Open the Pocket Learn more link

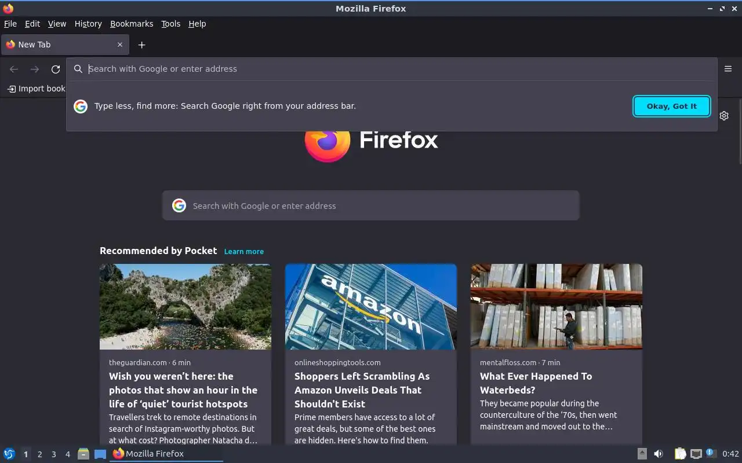coord(244,251)
